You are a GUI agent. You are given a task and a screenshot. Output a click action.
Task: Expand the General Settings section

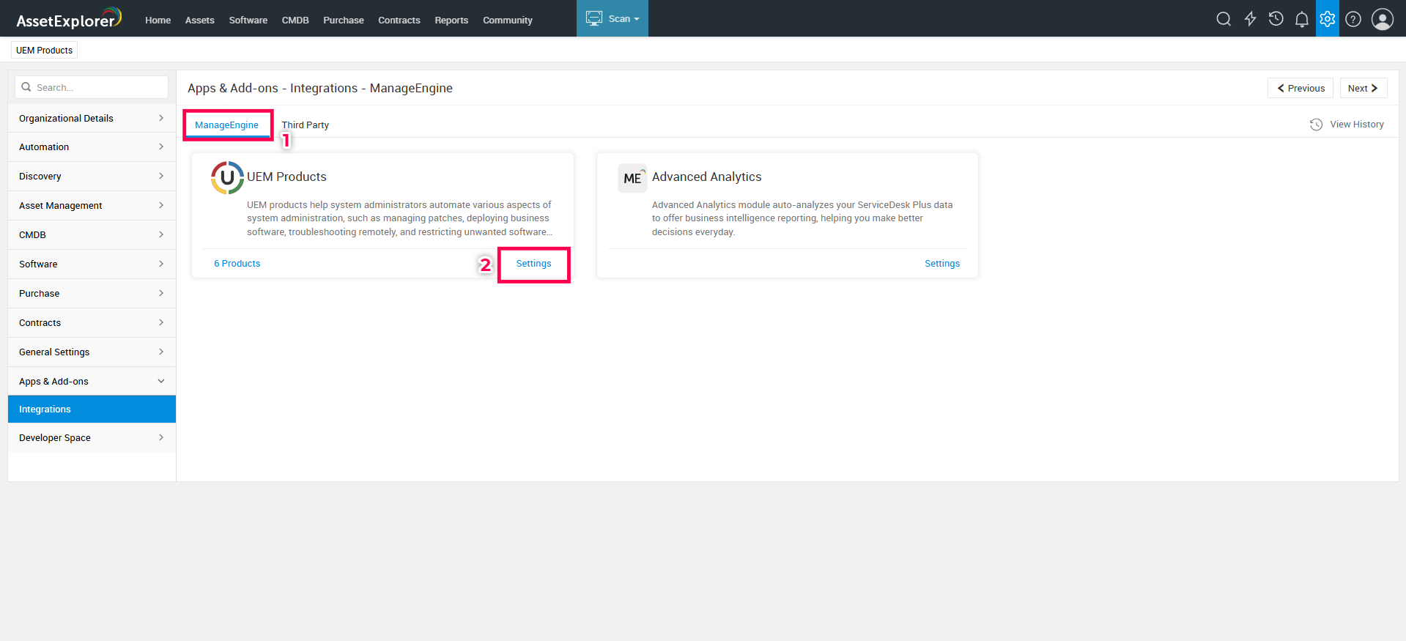pyautogui.click(x=92, y=352)
